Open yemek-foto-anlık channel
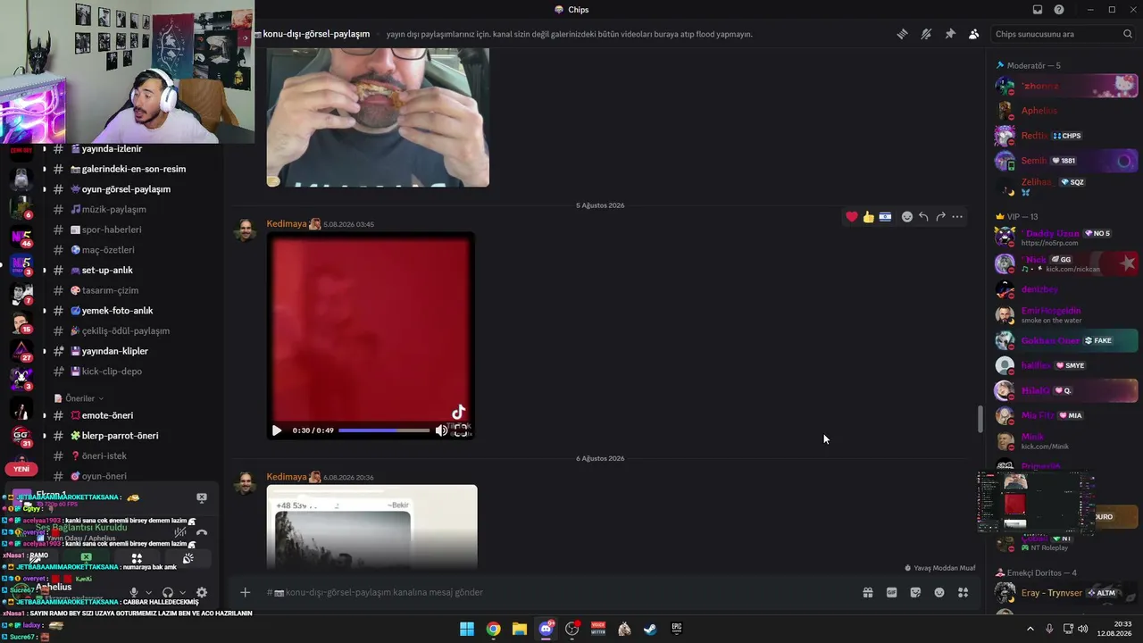1143x643 pixels. tap(117, 311)
